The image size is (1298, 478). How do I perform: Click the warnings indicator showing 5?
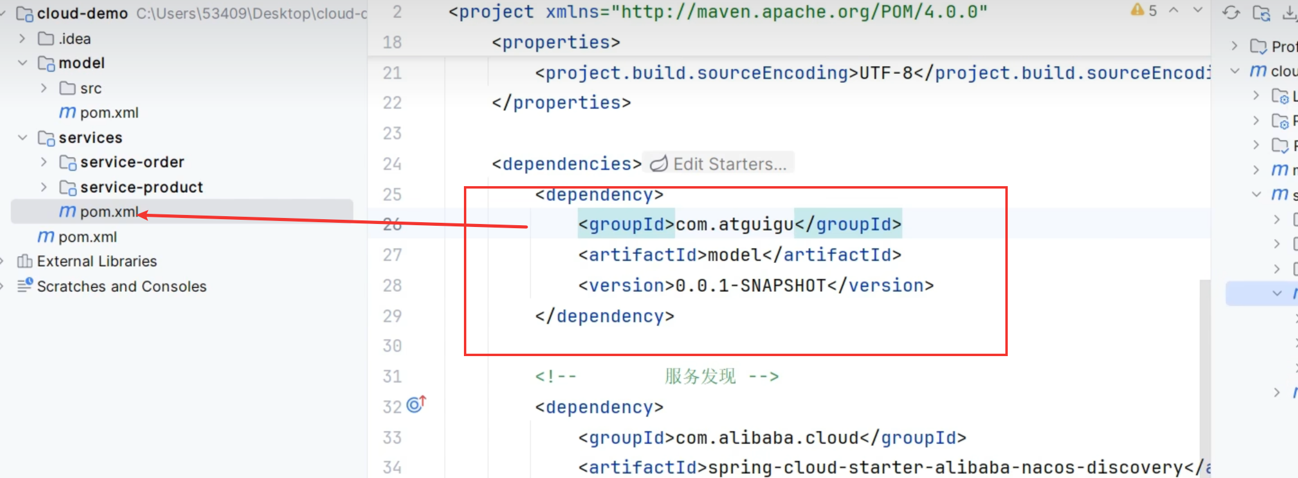tap(1143, 10)
